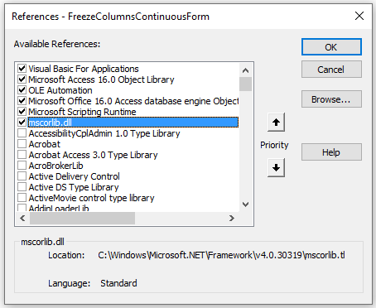Click the vertical scrollbar thumb
The image size is (376, 308).
pos(245,84)
